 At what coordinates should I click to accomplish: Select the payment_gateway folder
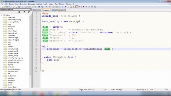[x=14, y=69]
